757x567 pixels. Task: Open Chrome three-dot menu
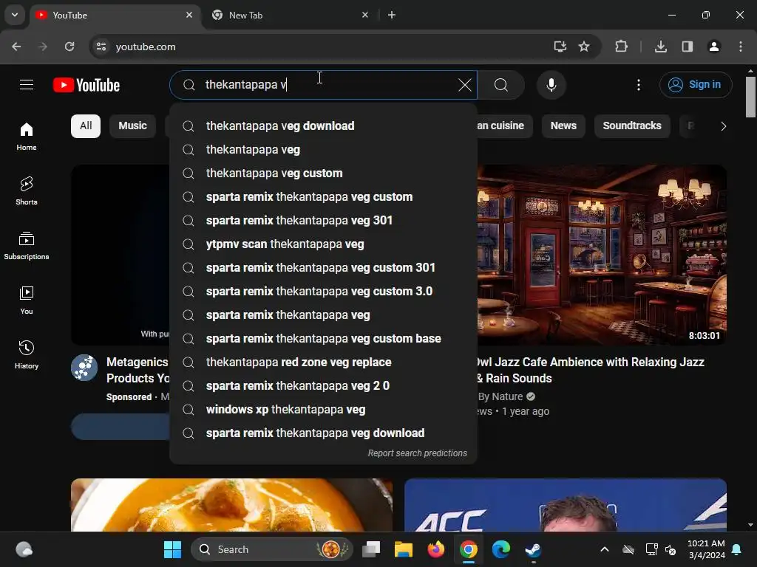(x=741, y=47)
